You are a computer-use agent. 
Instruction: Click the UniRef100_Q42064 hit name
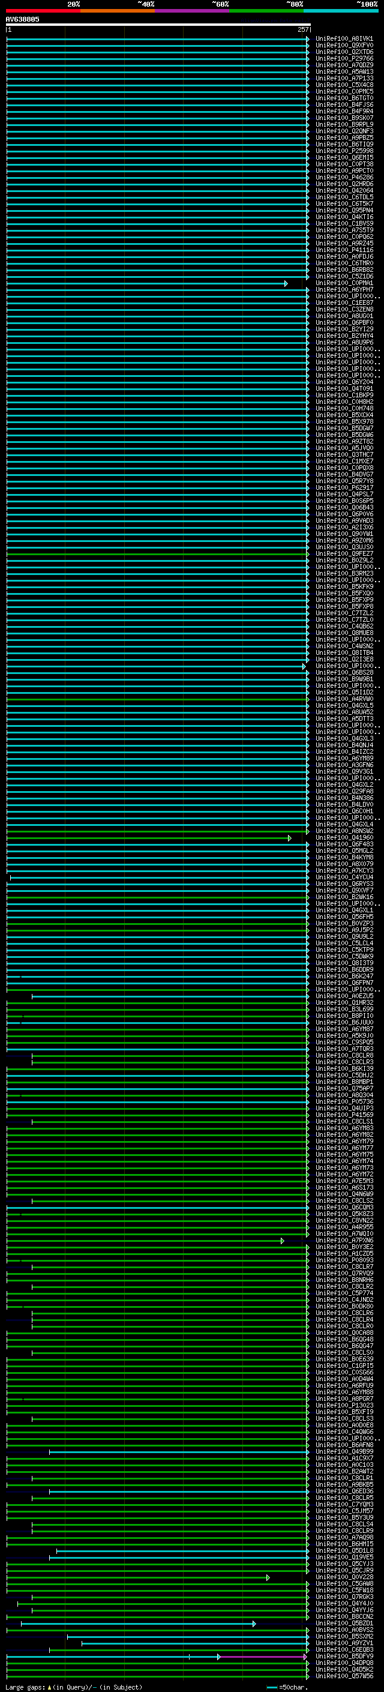click(344, 190)
